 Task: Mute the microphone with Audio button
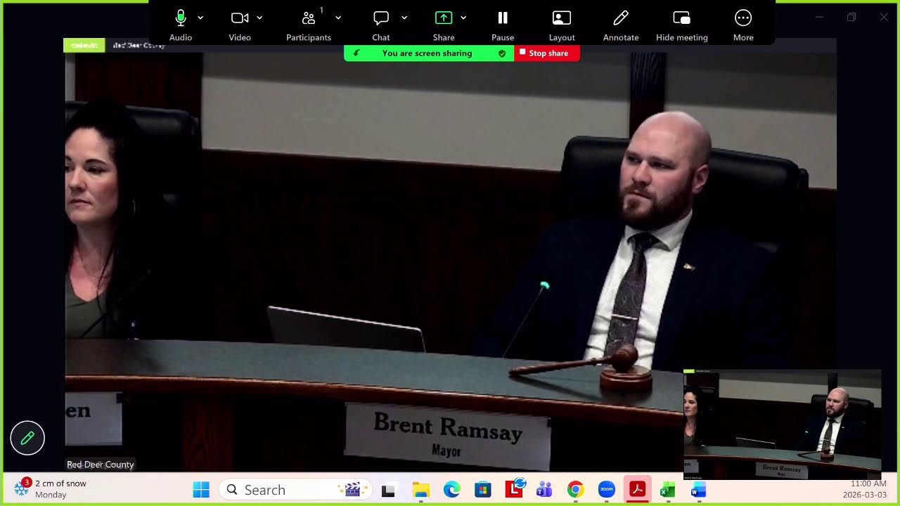(181, 25)
